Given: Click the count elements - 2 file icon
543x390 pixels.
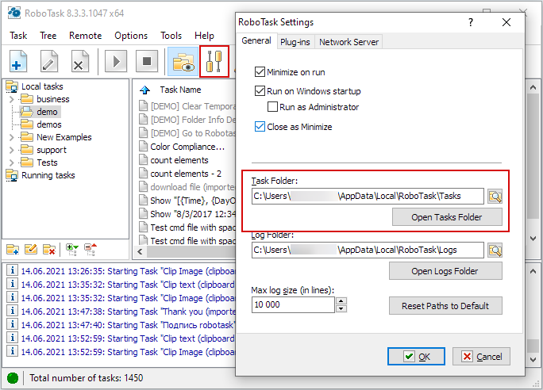Looking at the screenshot, I should point(143,174).
